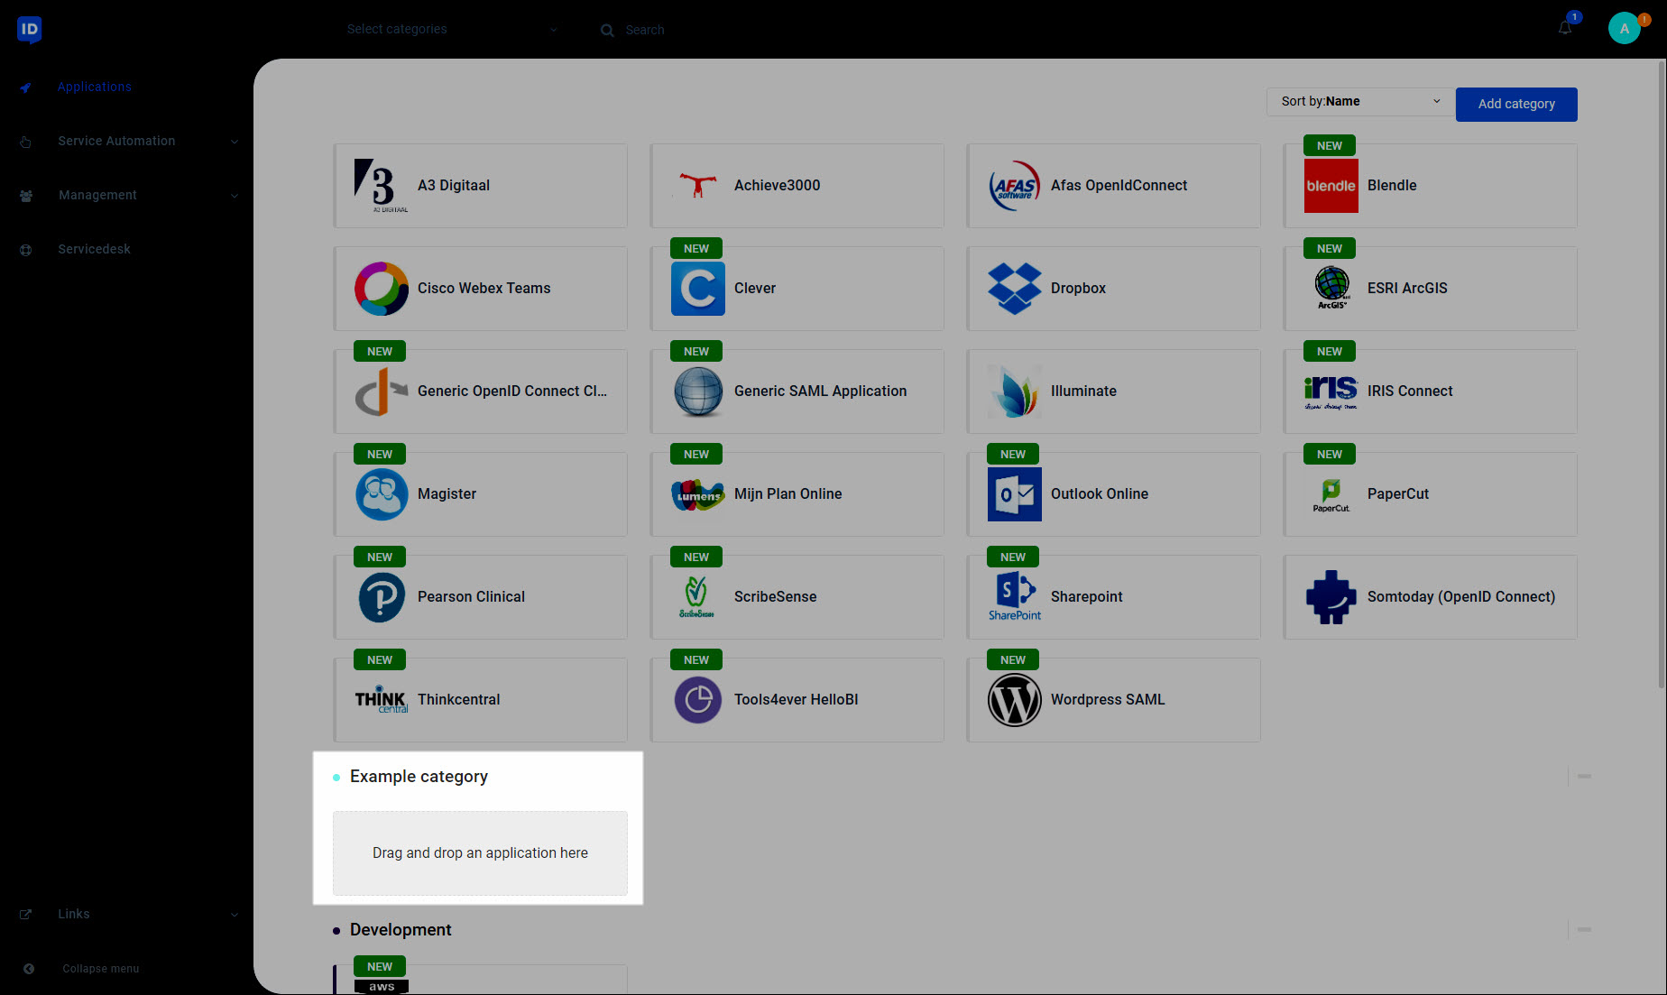This screenshot has height=995, width=1667.
Task: Collapse the Example category section
Action: (1584, 776)
